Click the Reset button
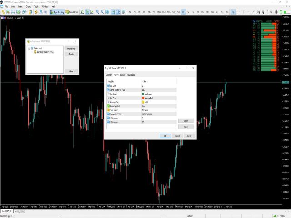This screenshot has width=291, height=218. coord(189,136)
